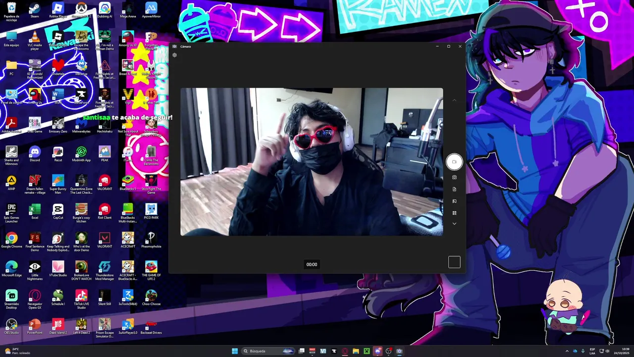Launch Phasmophobia shortcut
The width and height of the screenshot is (634, 357).
coord(151,240)
